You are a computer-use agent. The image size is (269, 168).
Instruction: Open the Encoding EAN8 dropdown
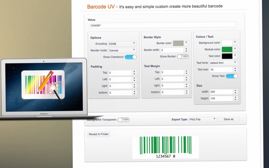[122, 44]
